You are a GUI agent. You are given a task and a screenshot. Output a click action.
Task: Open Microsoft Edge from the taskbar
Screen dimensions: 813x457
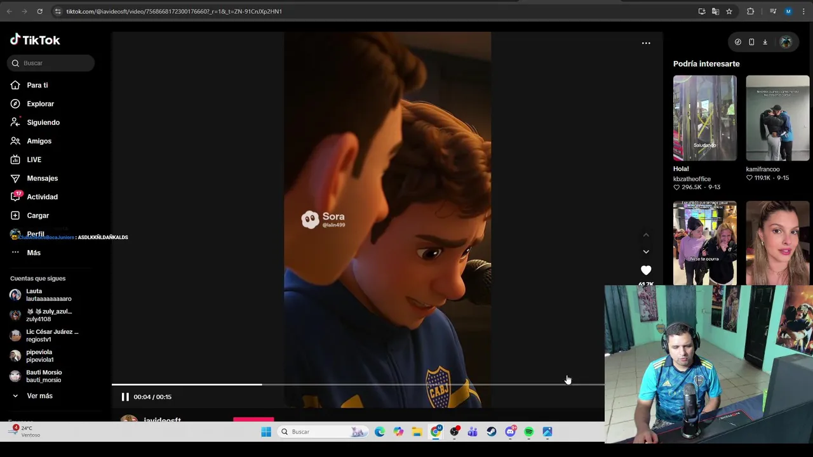pos(380,432)
